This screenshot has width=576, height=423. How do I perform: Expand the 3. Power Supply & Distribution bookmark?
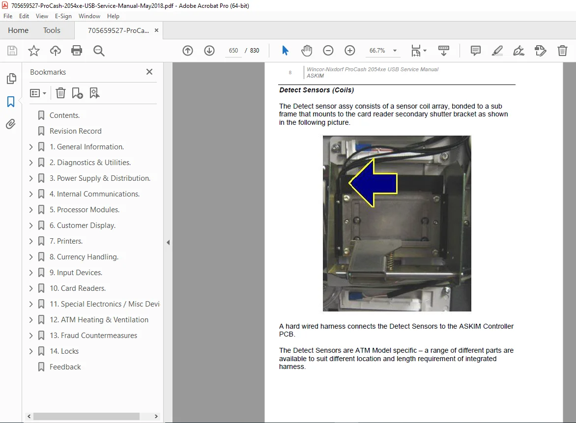[x=31, y=178]
